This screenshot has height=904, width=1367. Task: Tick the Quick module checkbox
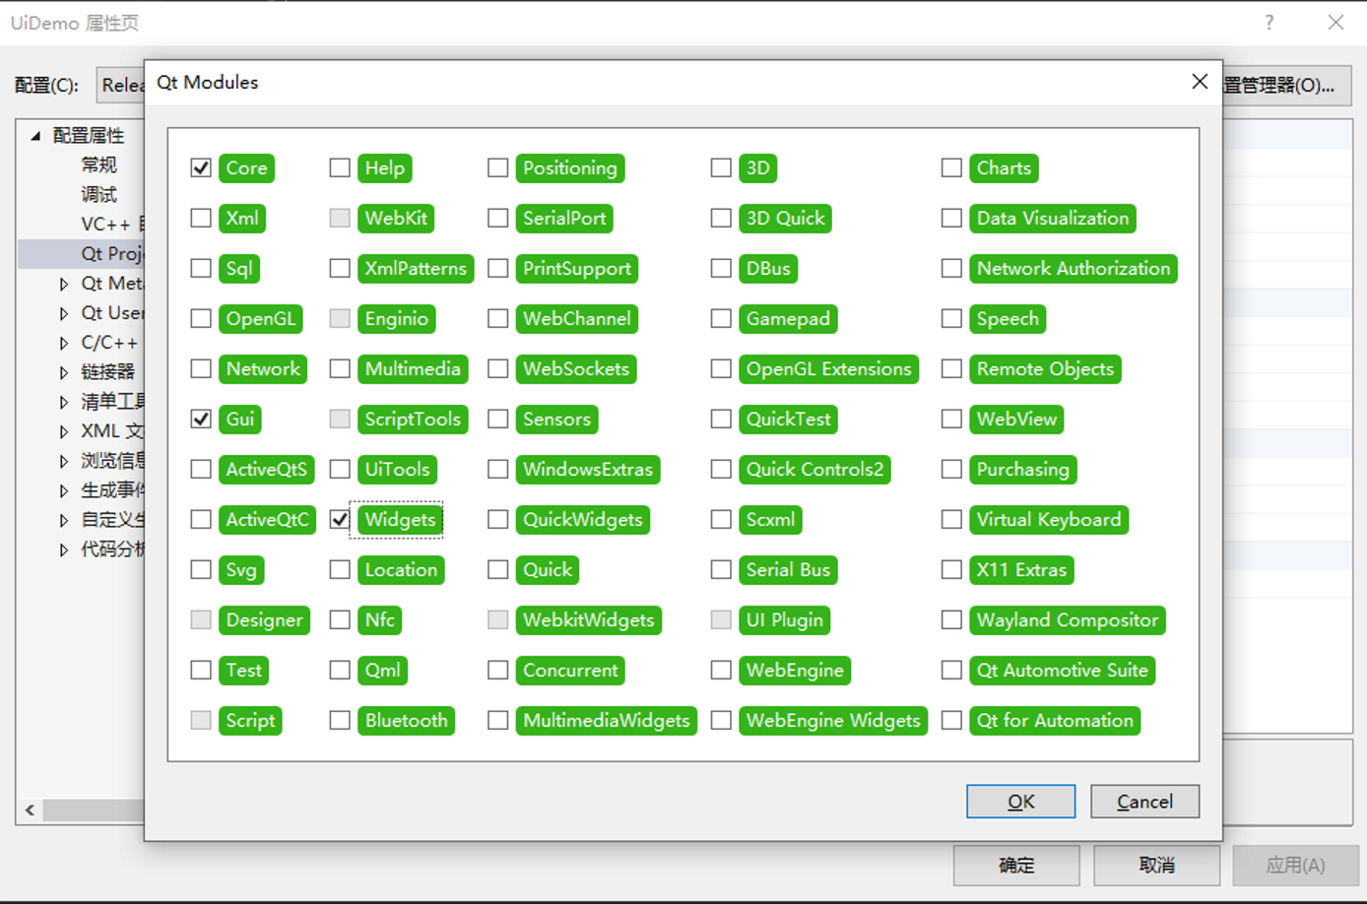pyautogui.click(x=498, y=570)
